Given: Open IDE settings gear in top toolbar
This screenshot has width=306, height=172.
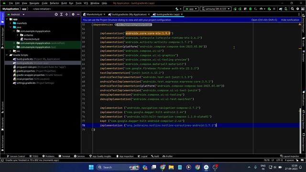Looking at the screenshot, I should (x=297, y=9).
